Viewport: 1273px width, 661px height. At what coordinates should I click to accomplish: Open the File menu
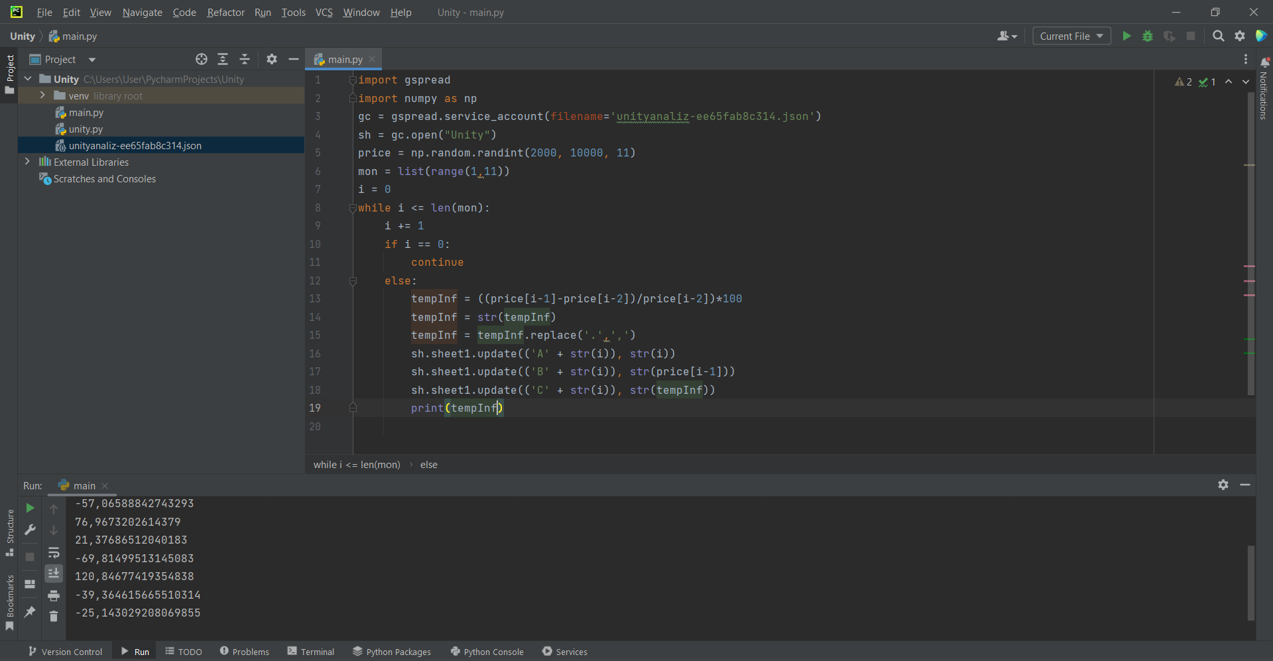[44, 12]
